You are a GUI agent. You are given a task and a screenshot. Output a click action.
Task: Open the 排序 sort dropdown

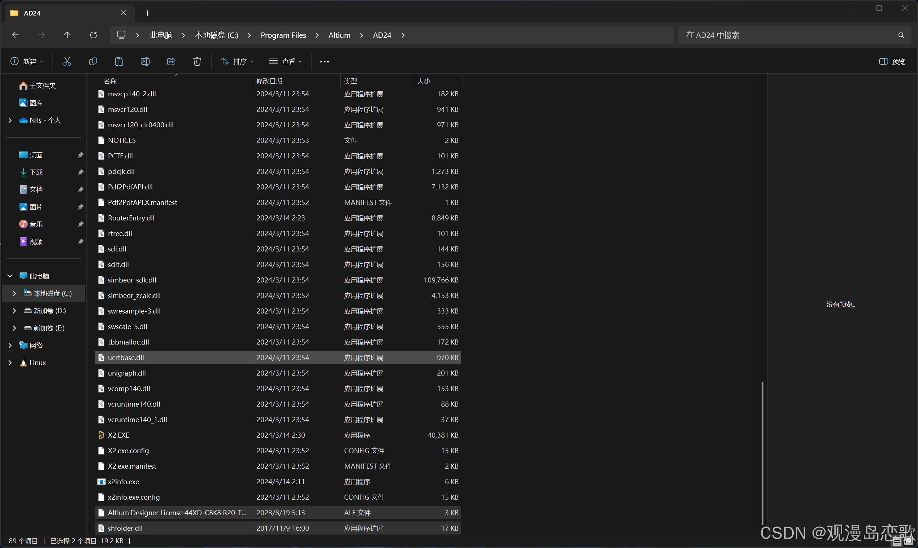click(x=237, y=61)
